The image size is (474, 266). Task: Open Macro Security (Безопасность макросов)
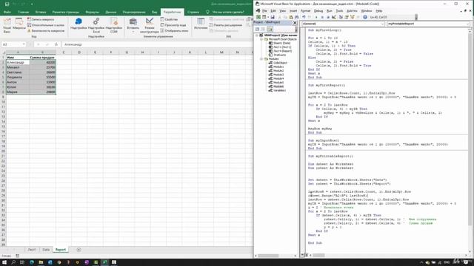tap(46, 31)
